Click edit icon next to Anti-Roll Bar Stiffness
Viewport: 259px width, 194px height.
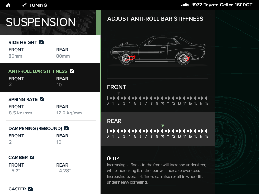(x=72, y=71)
